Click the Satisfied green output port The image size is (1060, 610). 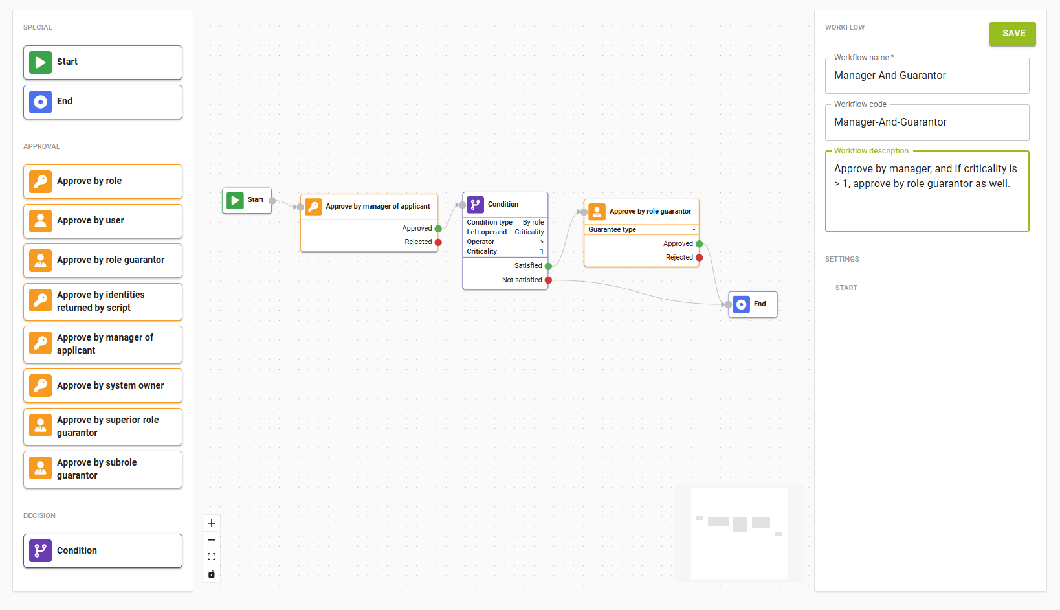(x=548, y=266)
